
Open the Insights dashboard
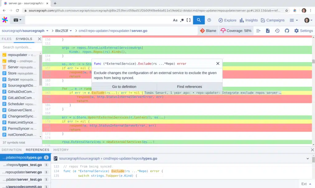point(249,20)
